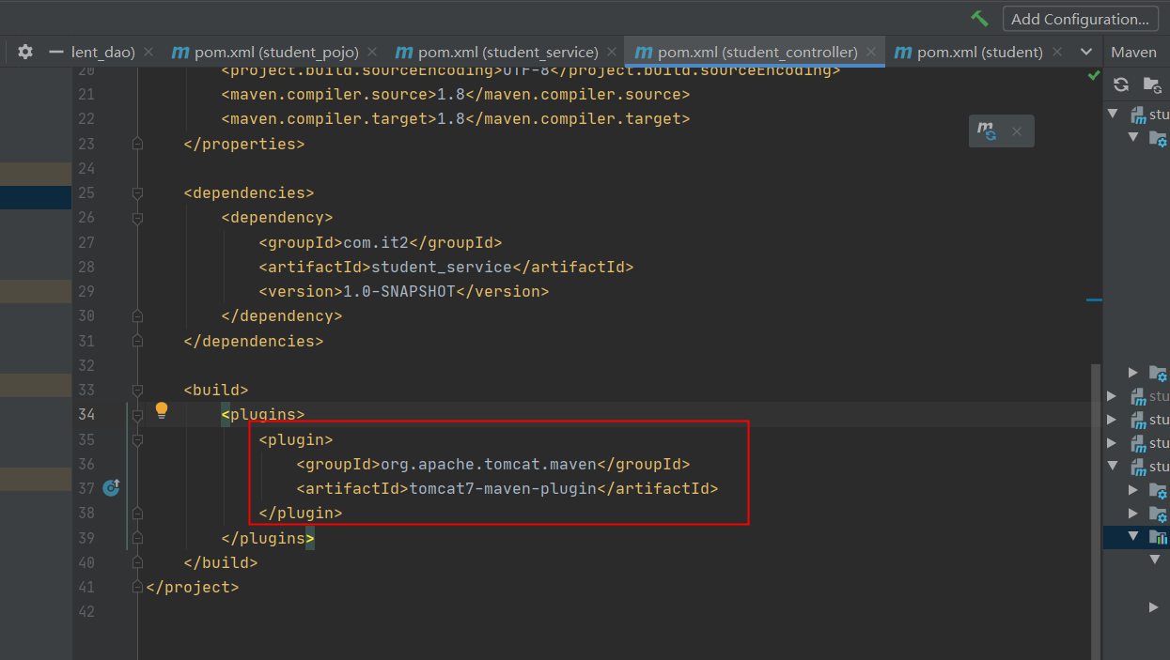Click the Maven icon on pom.xml (student) tab

tap(903, 52)
